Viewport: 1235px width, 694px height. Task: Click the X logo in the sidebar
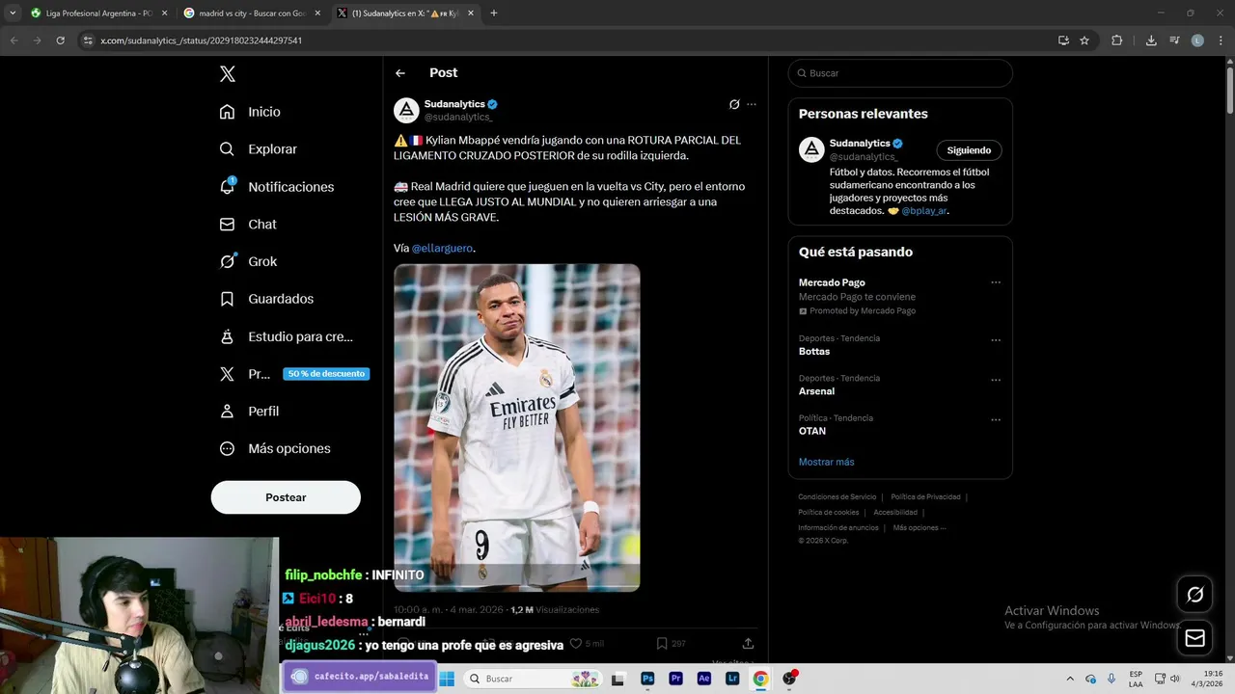tap(227, 74)
